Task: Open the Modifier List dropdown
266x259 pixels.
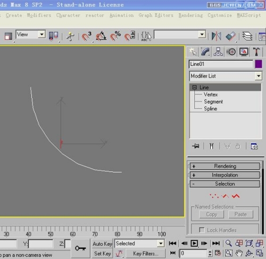Action: point(226,76)
